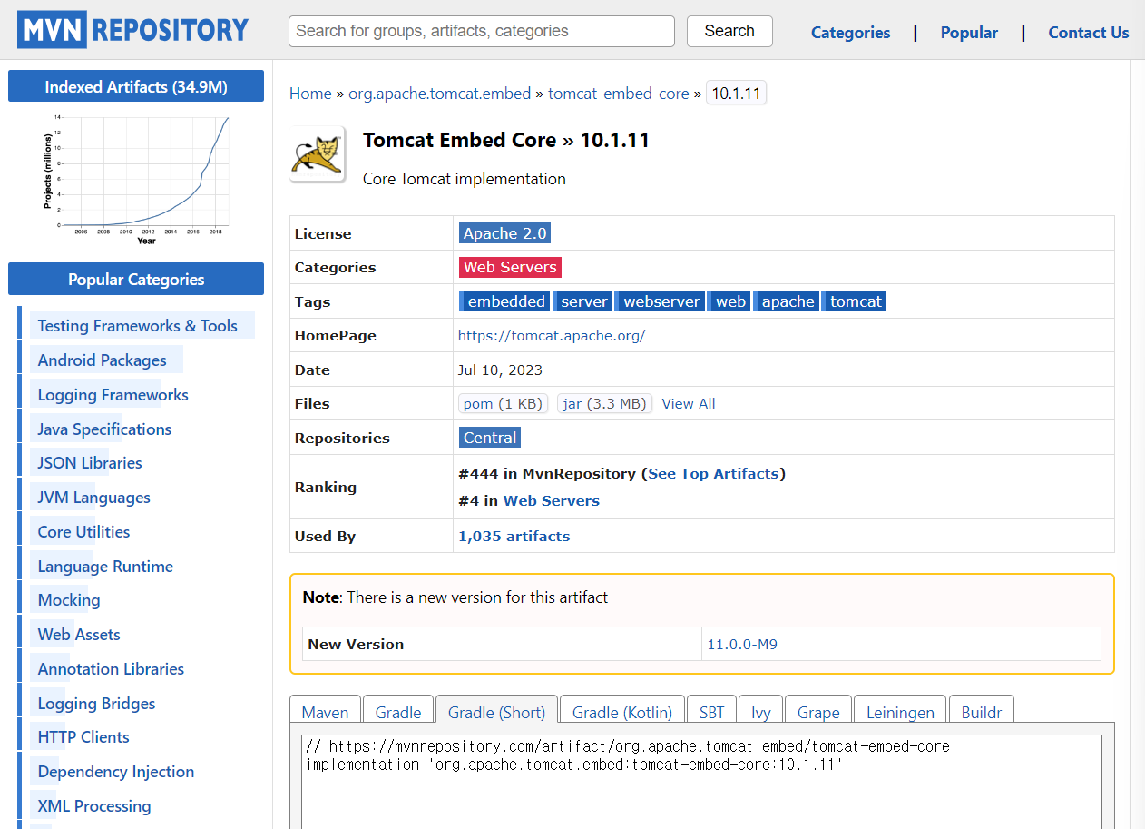Select the server tag
Viewport: 1145px width, 829px height.
click(x=582, y=301)
